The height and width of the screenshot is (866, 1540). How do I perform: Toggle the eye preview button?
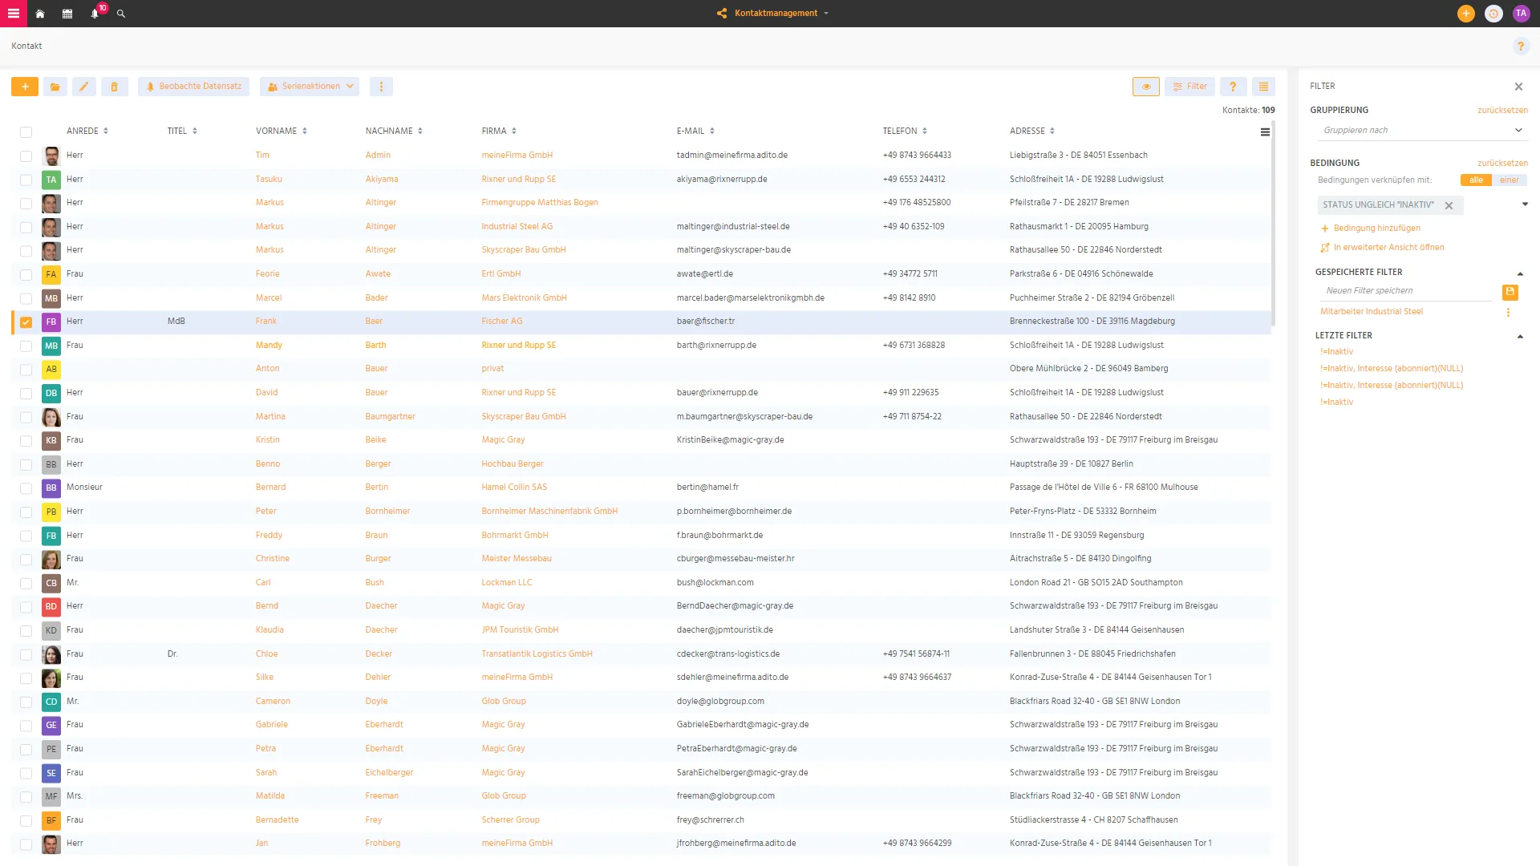coord(1146,87)
